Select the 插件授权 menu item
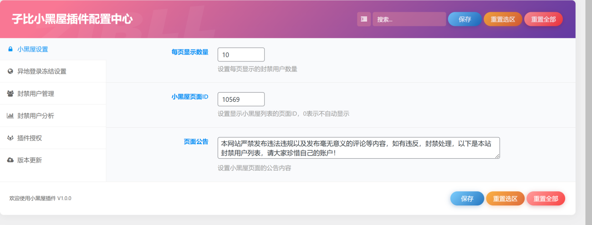The width and height of the screenshot is (592, 225). pyautogui.click(x=30, y=138)
